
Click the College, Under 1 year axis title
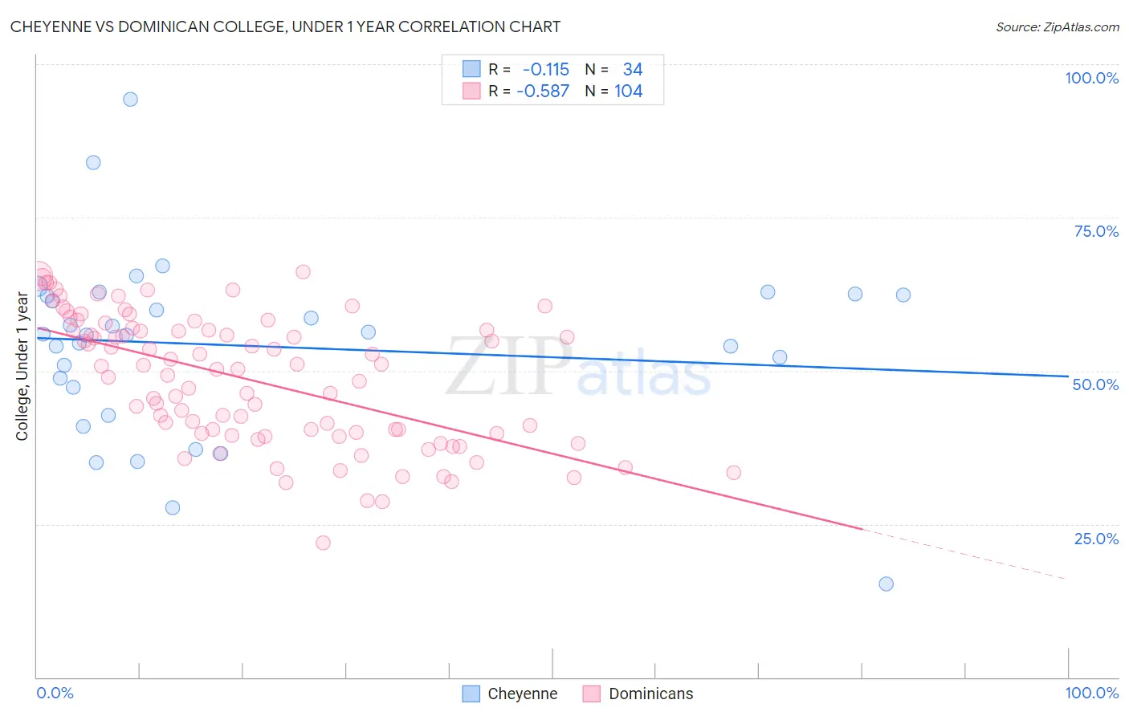(22, 367)
